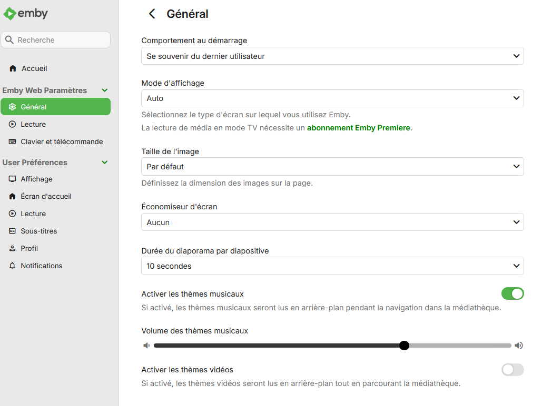Click the Emby logo icon
The width and height of the screenshot is (542, 406).
[x=10, y=14]
